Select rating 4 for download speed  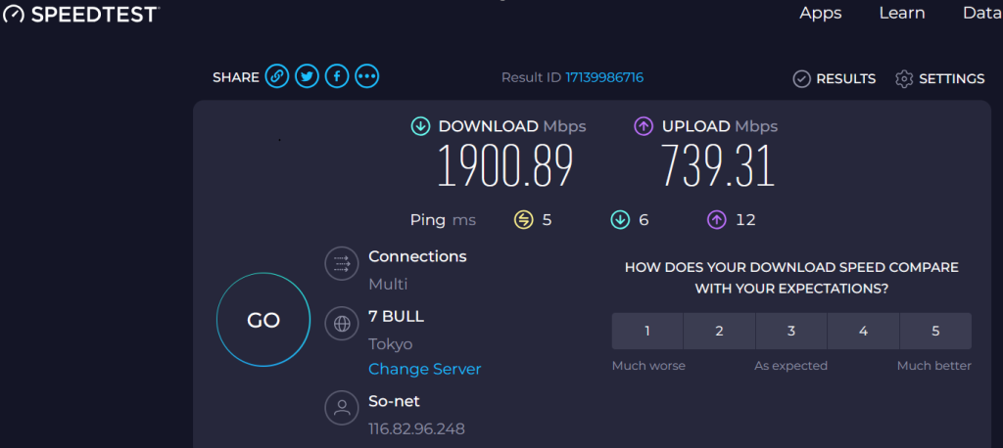(x=863, y=331)
